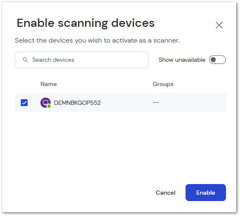
Task: Click the grey knob of the unavailable toggle
Action: click(x=213, y=60)
